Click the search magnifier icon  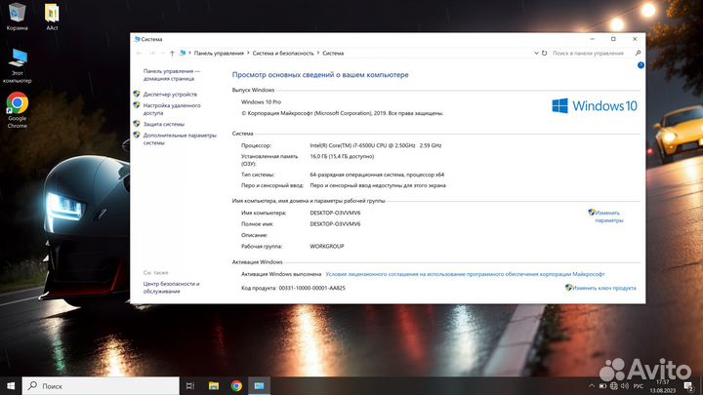[x=638, y=53]
